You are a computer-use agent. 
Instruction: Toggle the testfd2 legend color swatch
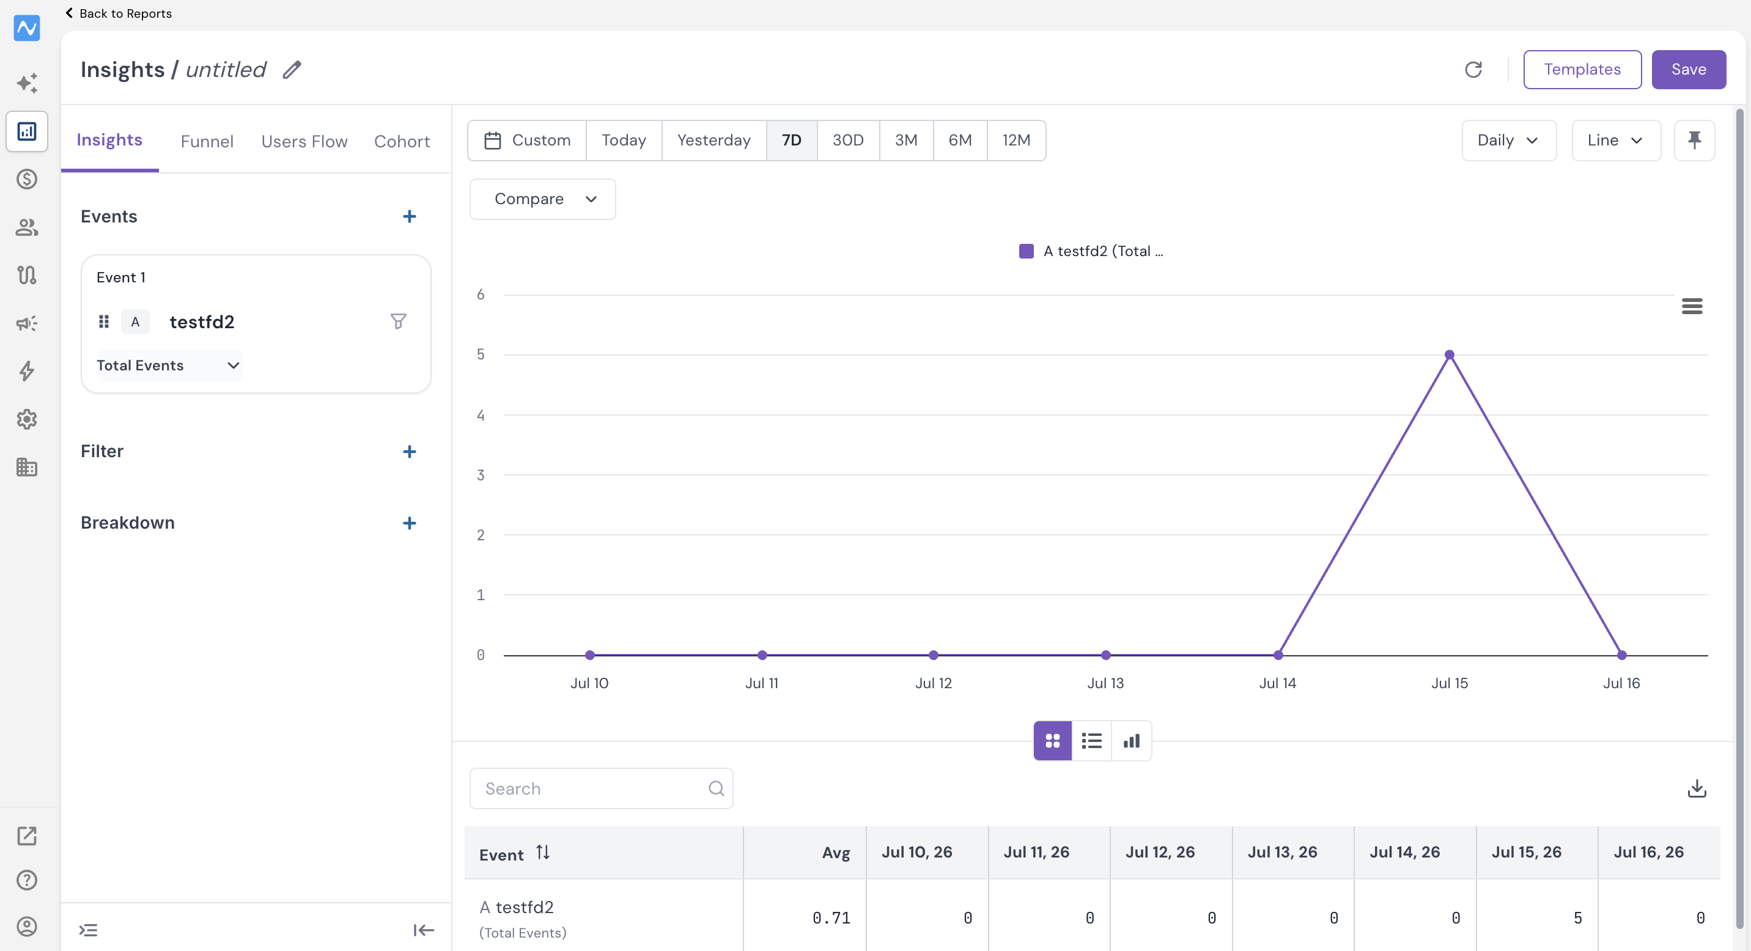click(1027, 251)
